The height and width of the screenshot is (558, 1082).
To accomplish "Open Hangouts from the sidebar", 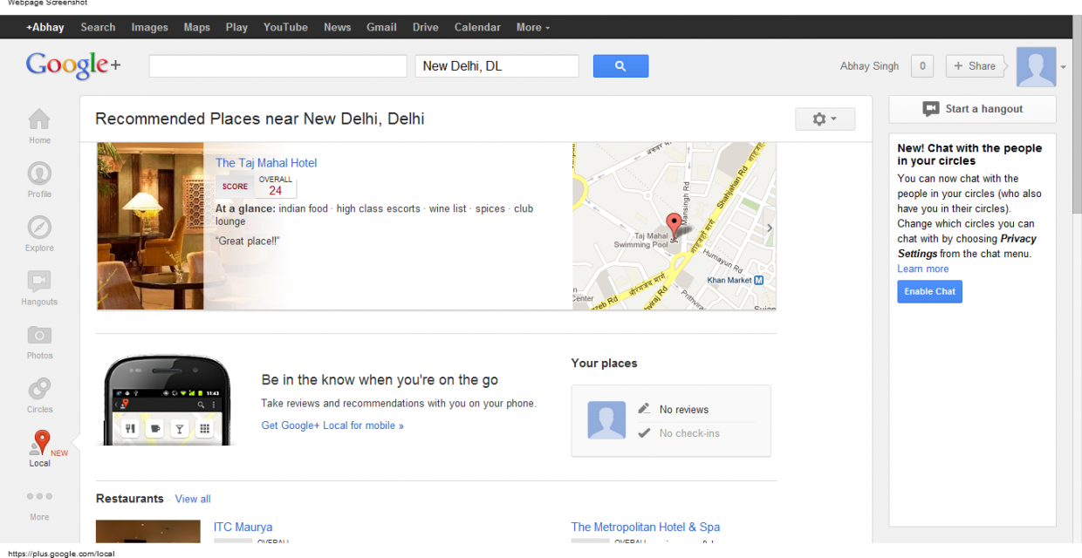I will 39,282.
